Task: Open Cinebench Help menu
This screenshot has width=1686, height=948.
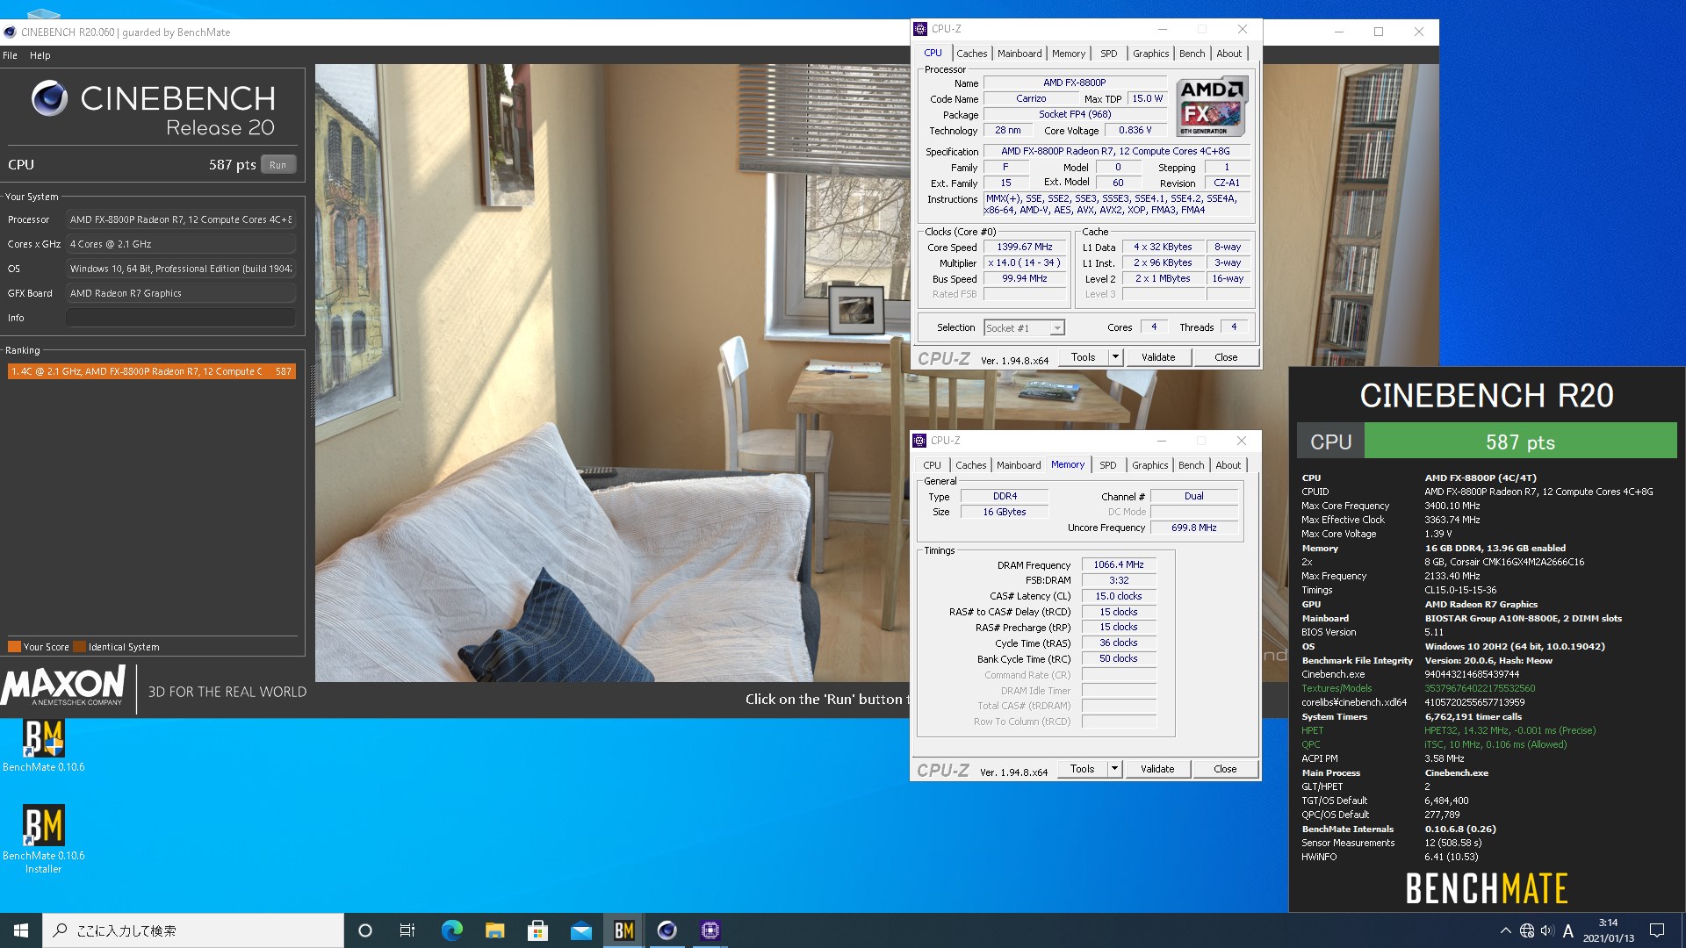Action: coord(40,55)
